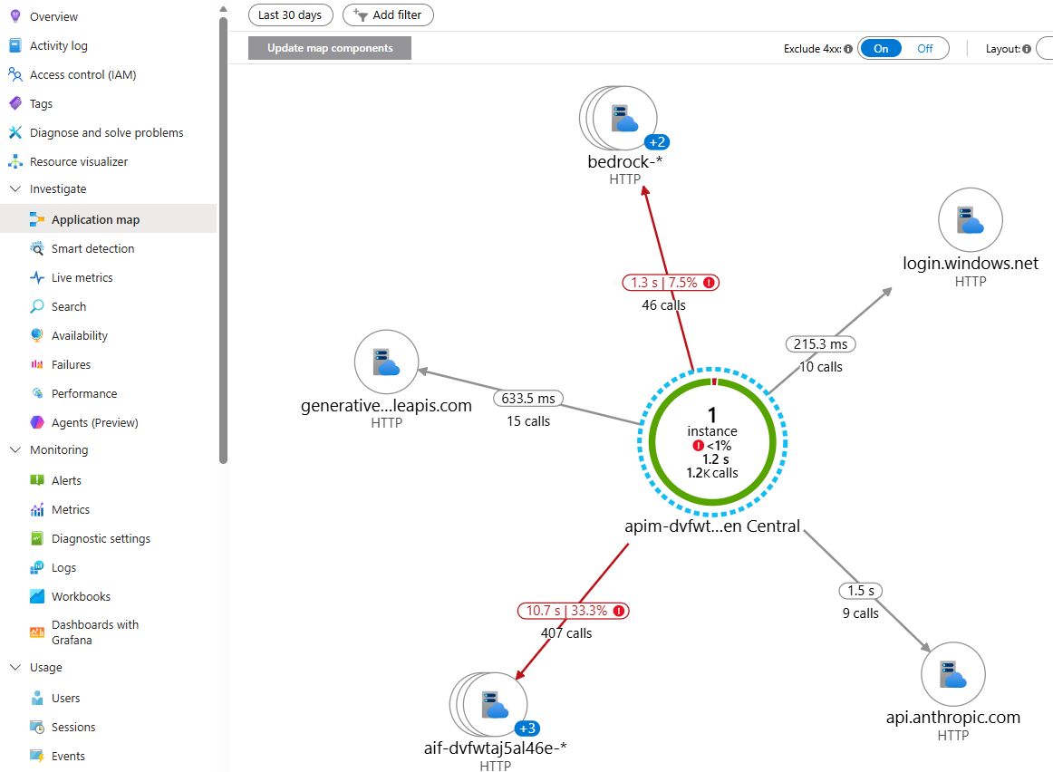The image size is (1053, 772).
Task: Click the sidebar vertical scrollbar
Action: (223, 240)
